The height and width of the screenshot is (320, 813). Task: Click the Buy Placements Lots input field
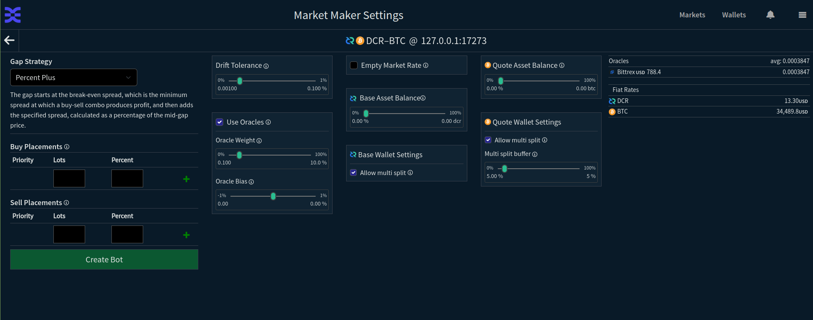69,178
